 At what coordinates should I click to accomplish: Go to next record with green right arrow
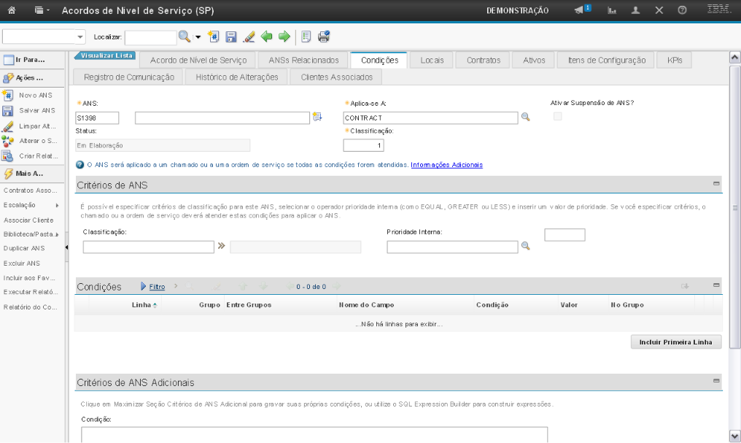pos(284,36)
